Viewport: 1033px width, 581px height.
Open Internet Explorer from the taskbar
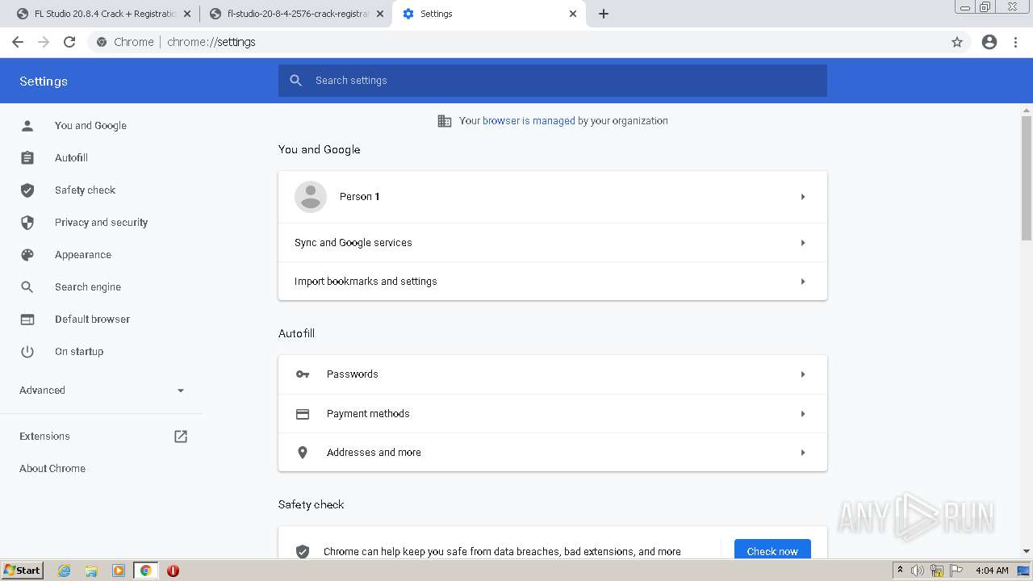[x=65, y=571]
